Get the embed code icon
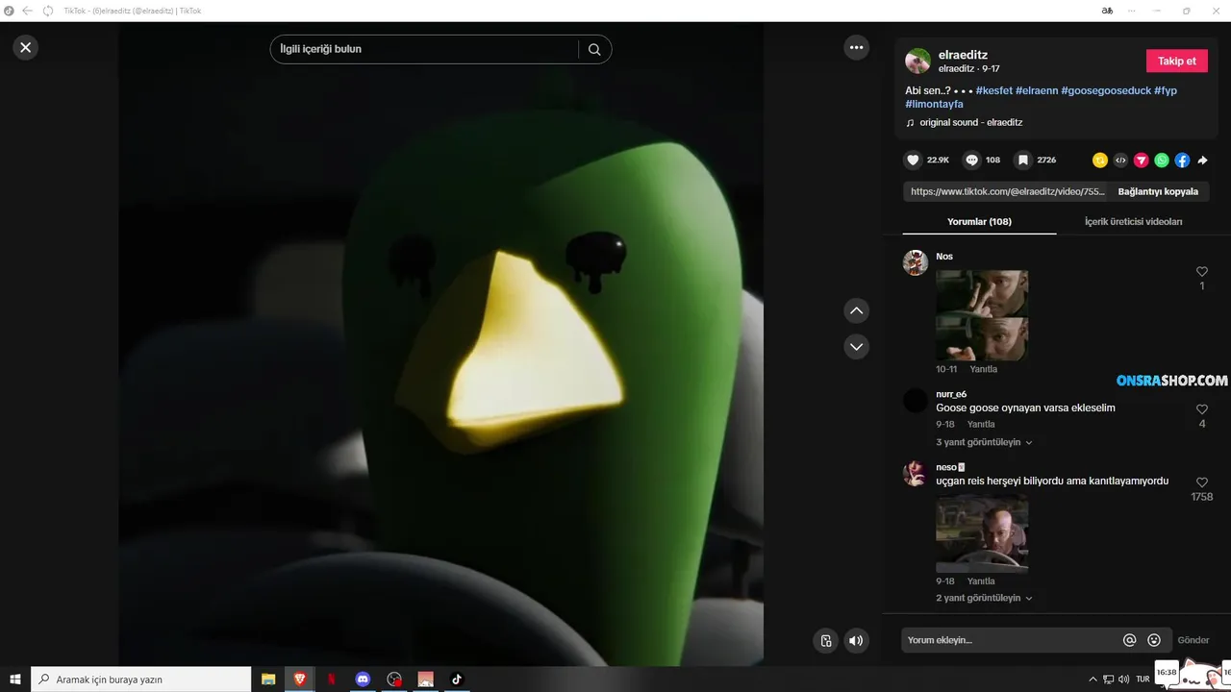The height and width of the screenshot is (692, 1231). [1120, 161]
